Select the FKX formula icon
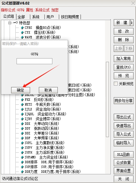Viewport: 136px width, 183px height. tap(22, 100)
